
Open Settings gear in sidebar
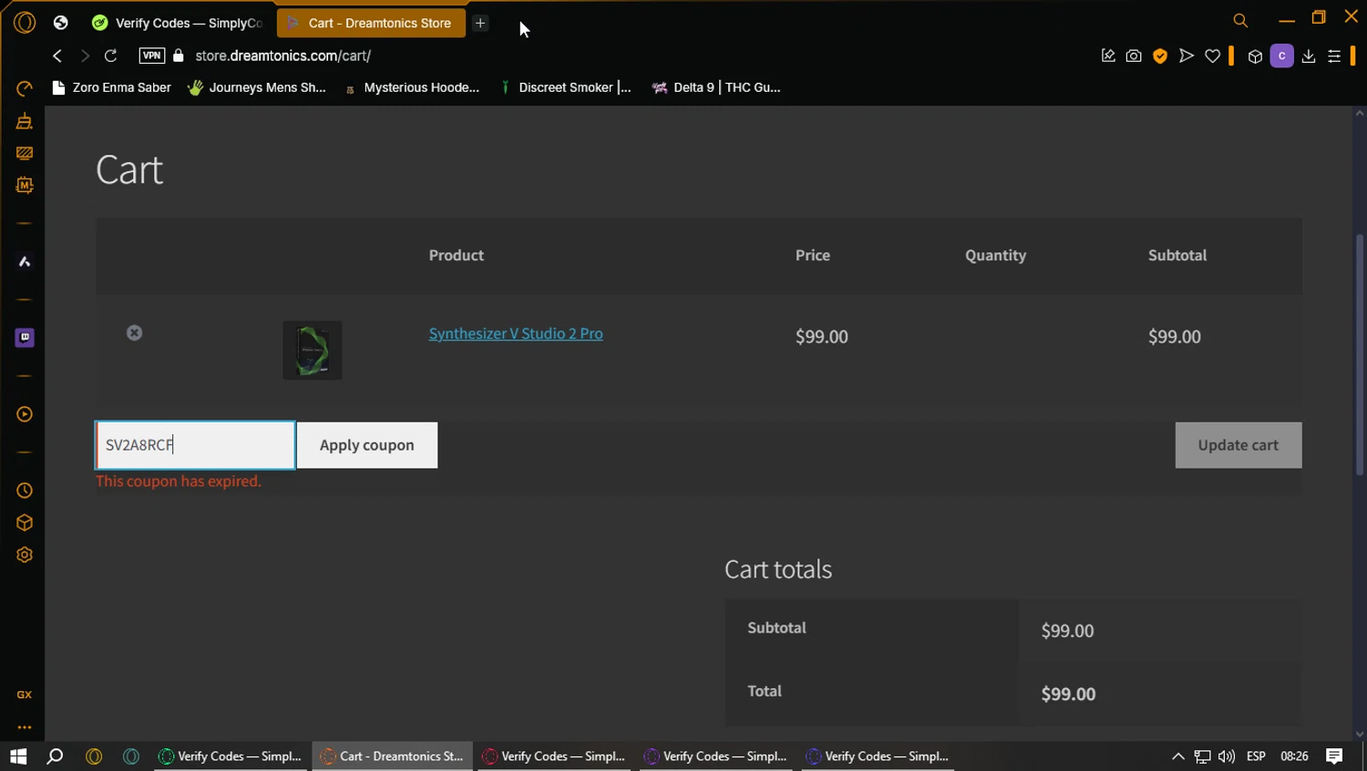coord(25,555)
